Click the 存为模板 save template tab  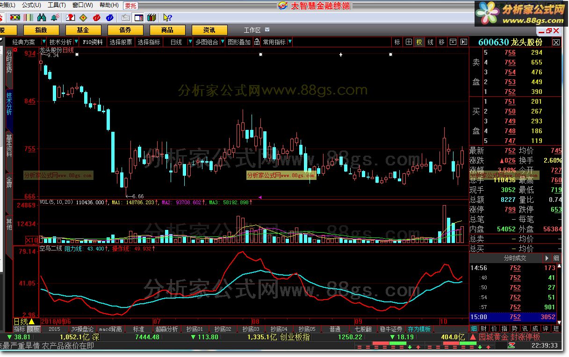419,329
